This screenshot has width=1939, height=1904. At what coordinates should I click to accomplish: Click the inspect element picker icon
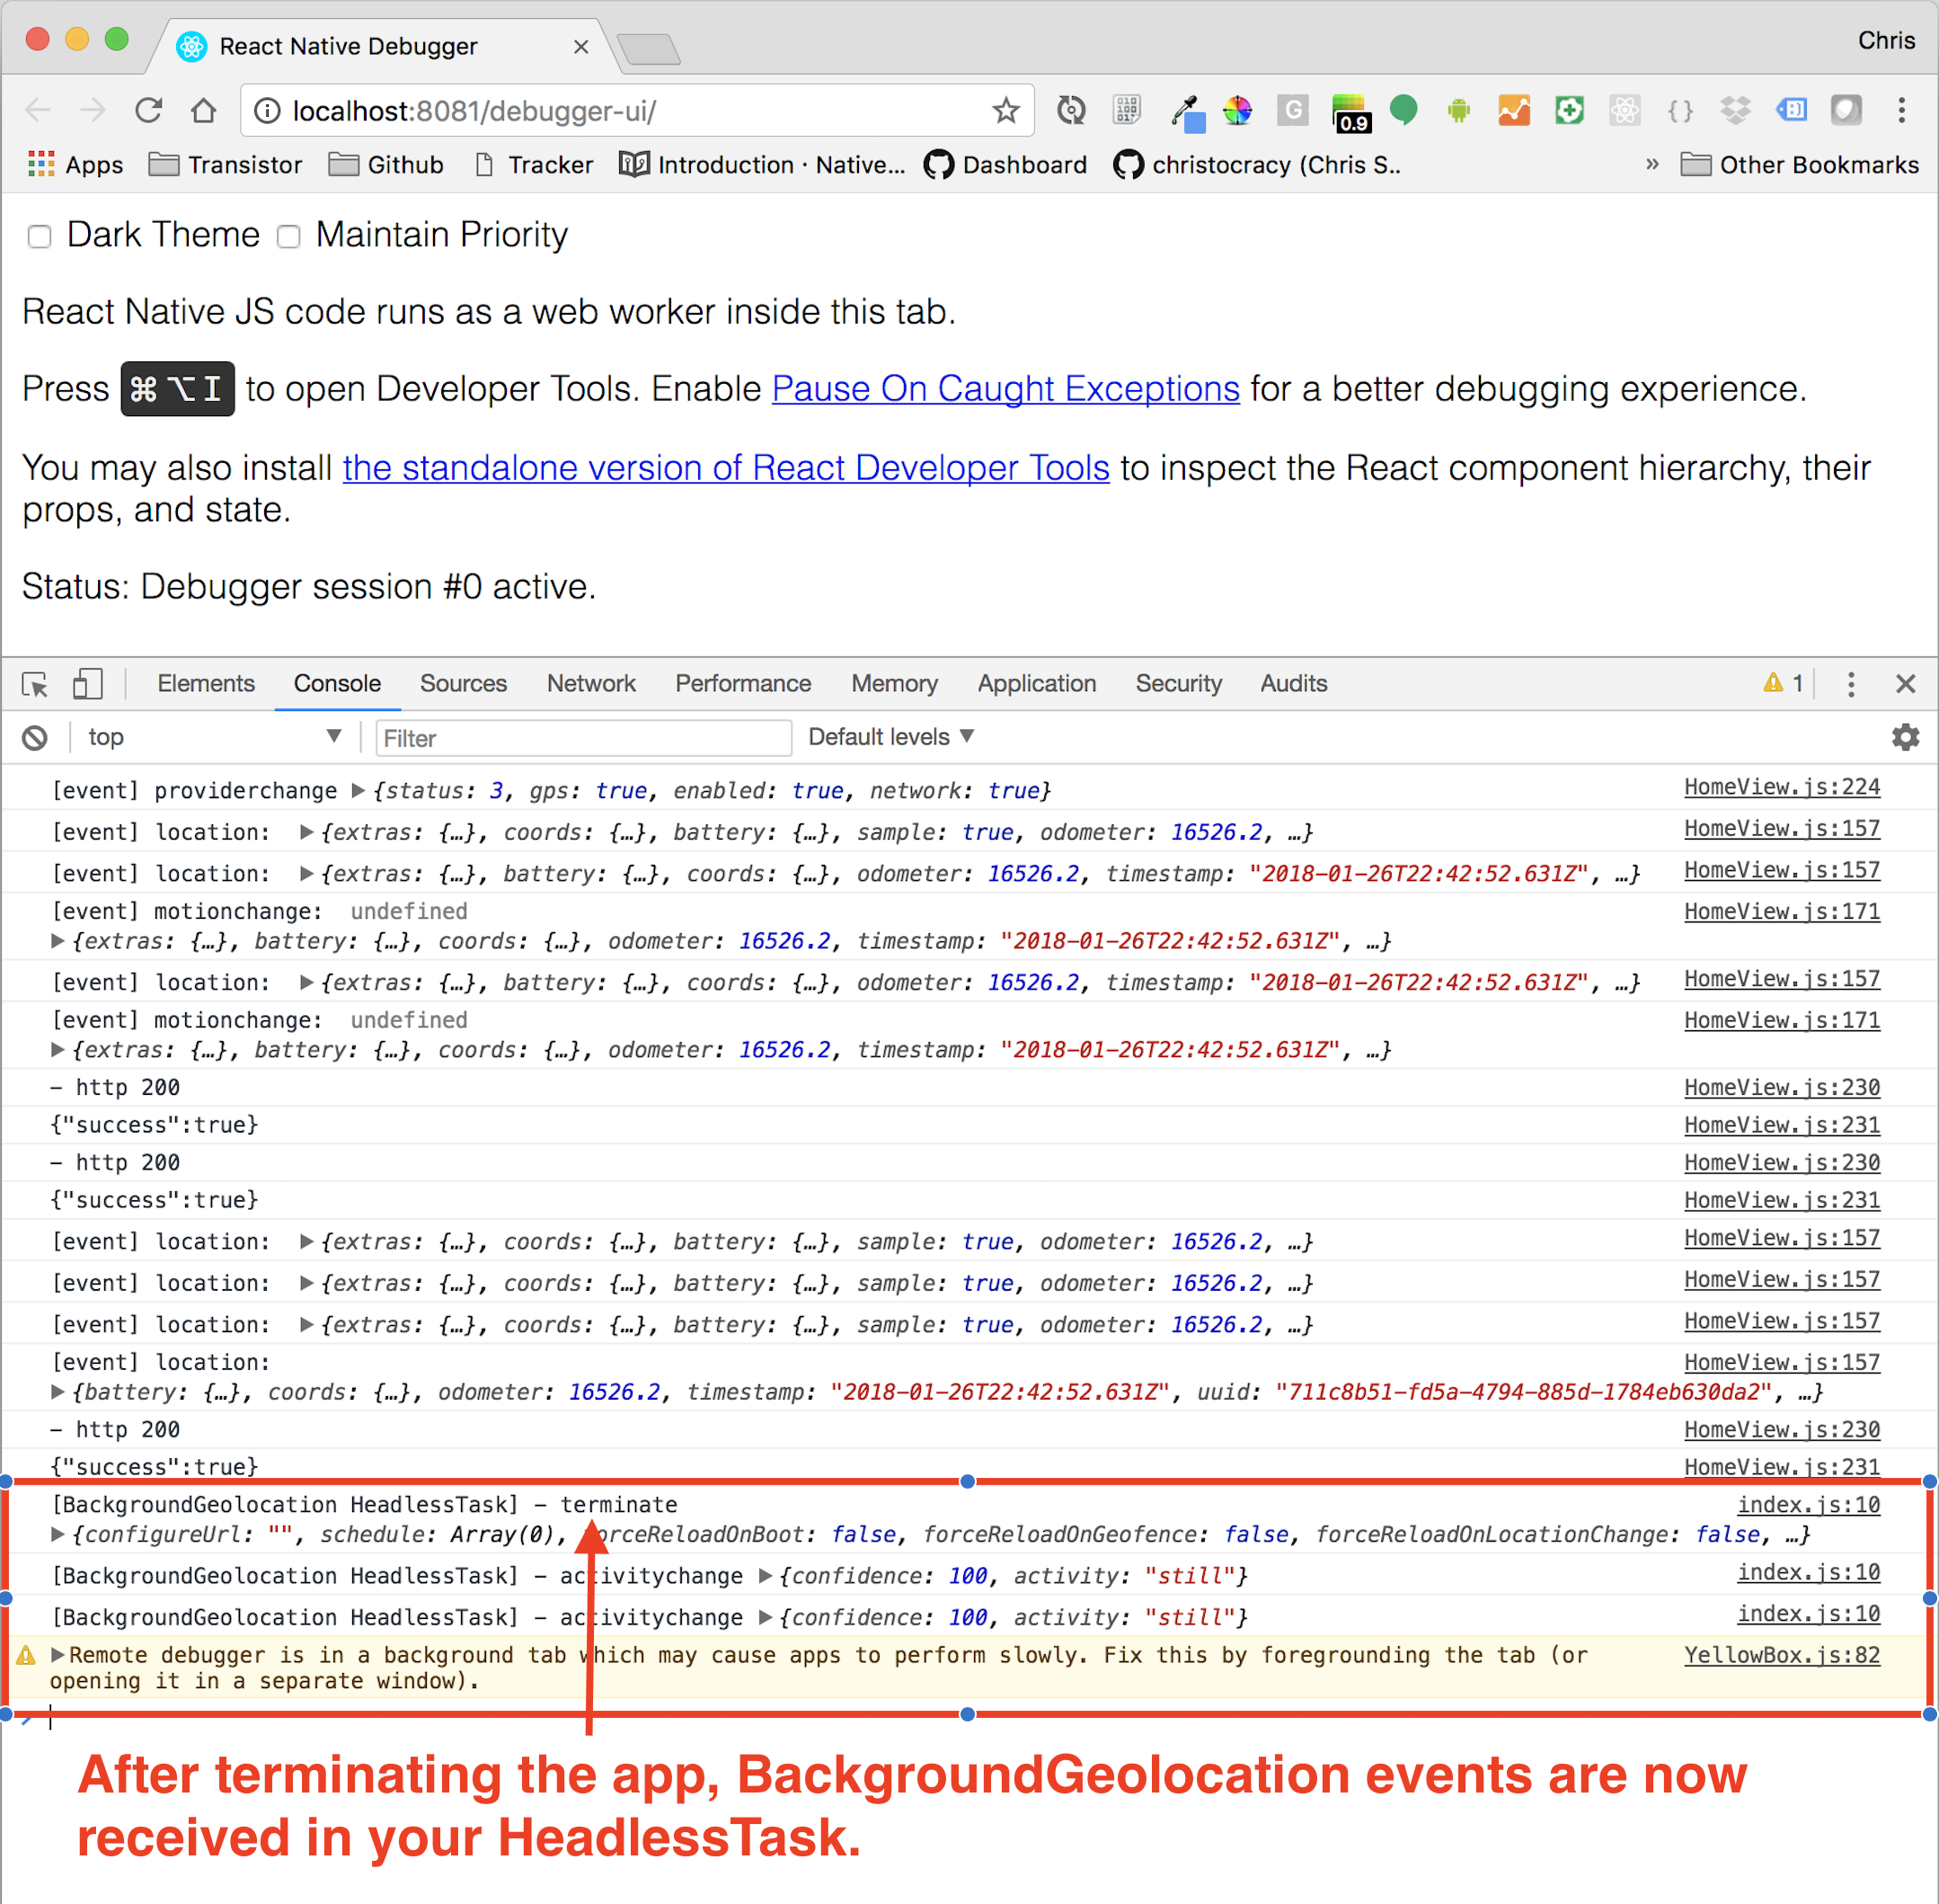click(x=35, y=684)
